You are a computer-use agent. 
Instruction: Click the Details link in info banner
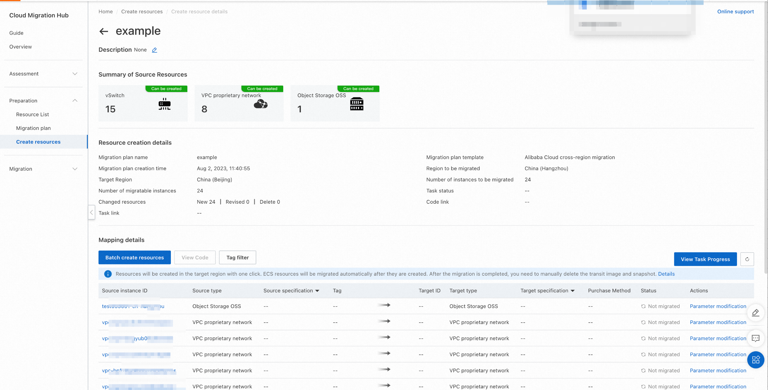point(666,274)
